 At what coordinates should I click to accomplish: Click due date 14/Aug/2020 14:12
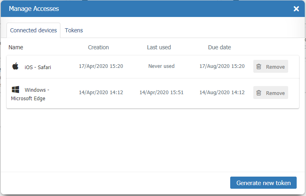[222, 92]
